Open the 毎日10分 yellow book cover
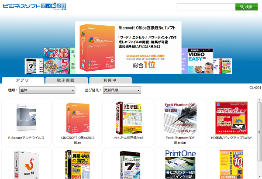 coord(231,165)
